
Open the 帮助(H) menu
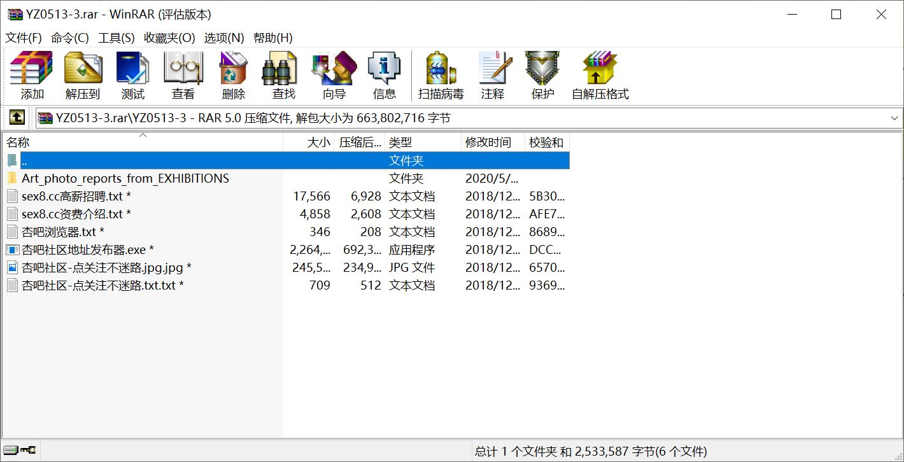coord(273,38)
